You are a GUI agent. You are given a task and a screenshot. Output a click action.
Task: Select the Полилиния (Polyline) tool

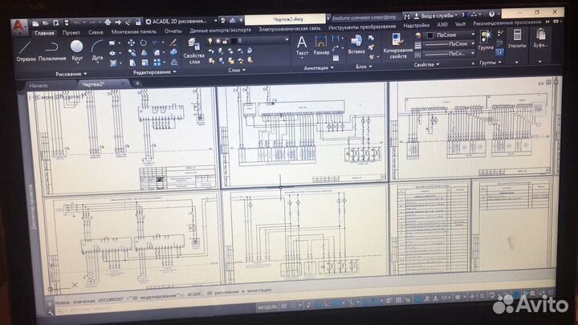(x=51, y=50)
